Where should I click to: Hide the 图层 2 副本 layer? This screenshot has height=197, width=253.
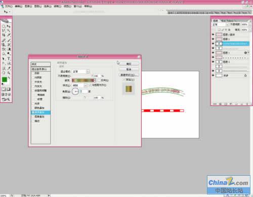[213, 34]
